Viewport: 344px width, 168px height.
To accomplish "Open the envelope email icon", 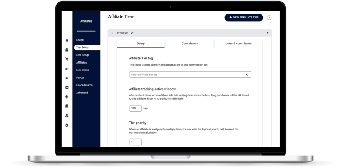I will (67, 87).
